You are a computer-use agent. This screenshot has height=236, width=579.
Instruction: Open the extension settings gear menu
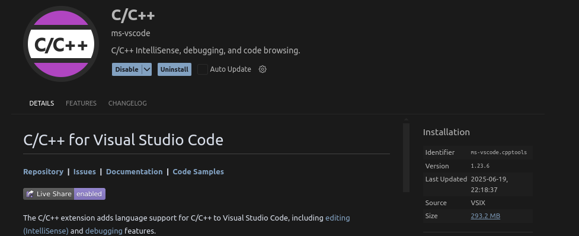coord(263,69)
